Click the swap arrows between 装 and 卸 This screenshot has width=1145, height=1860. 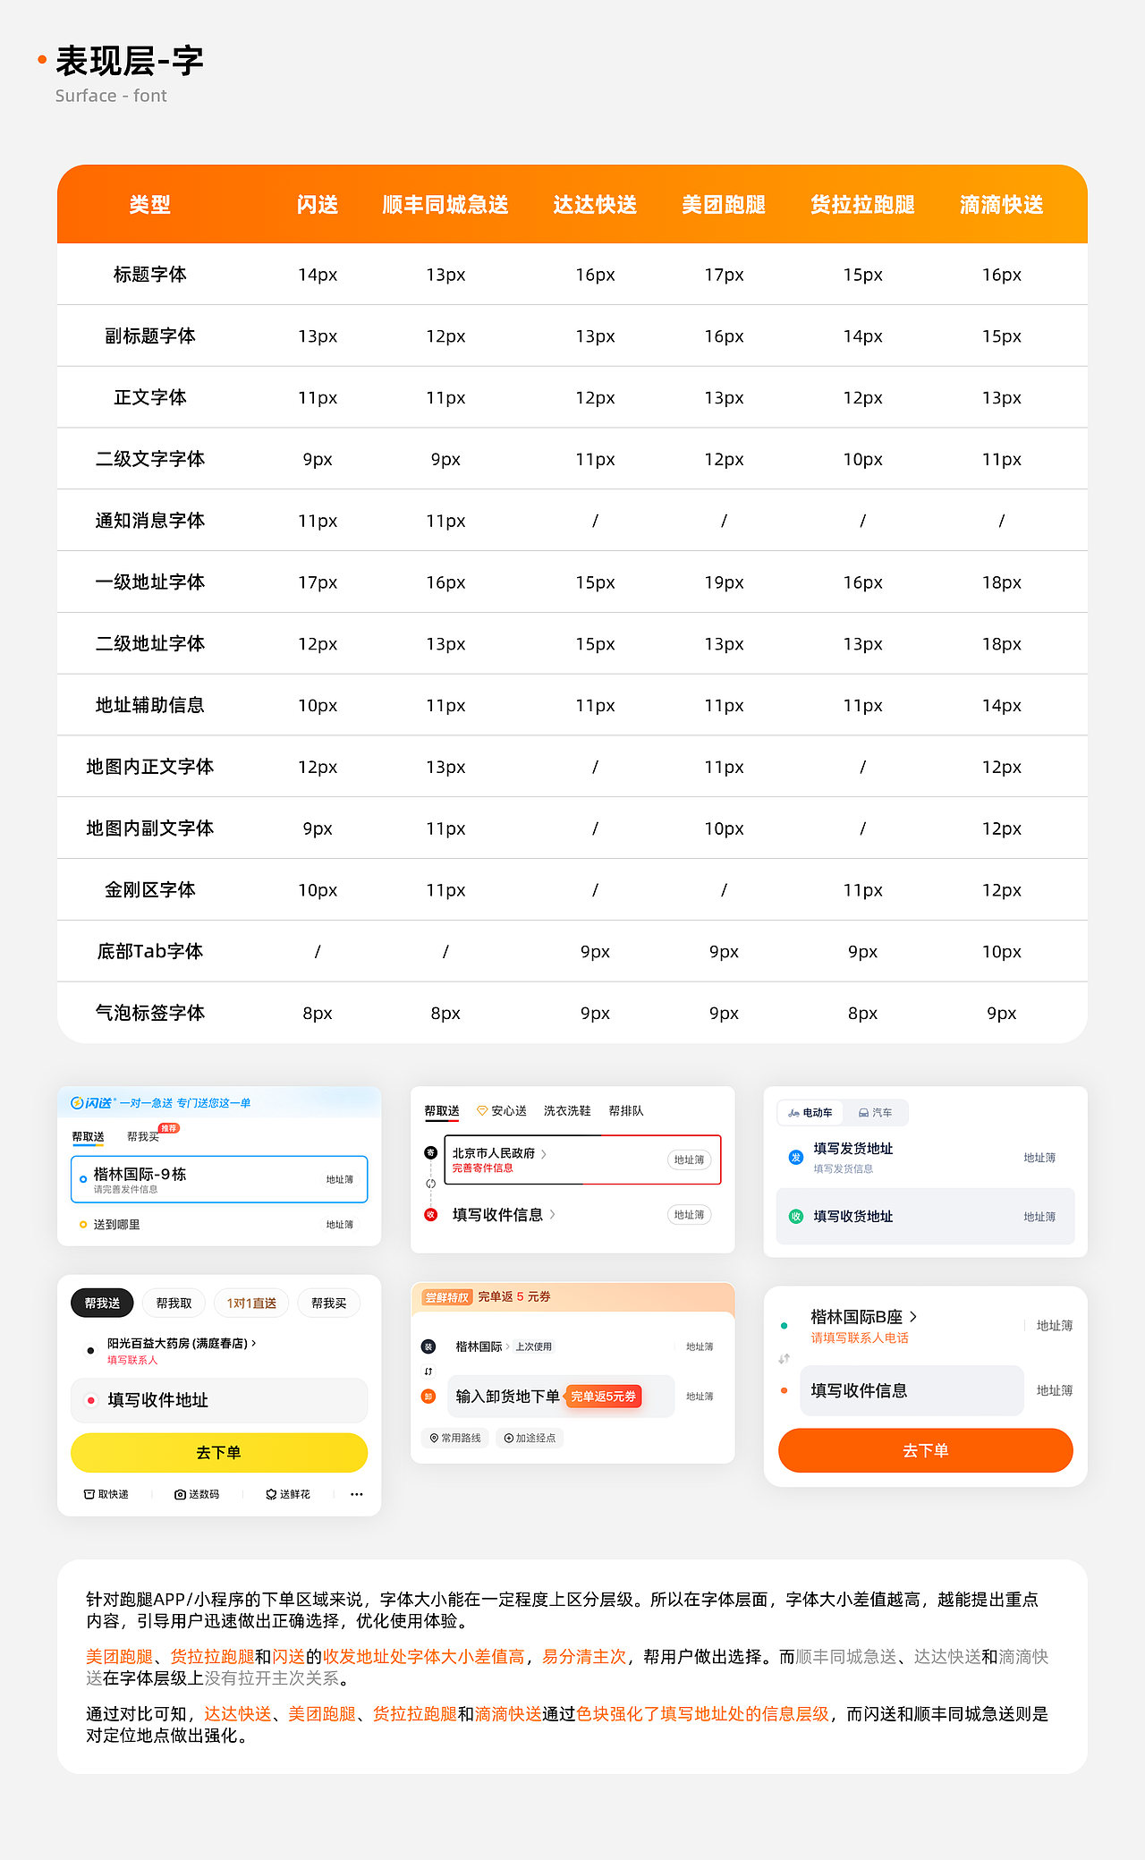coord(428,1372)
